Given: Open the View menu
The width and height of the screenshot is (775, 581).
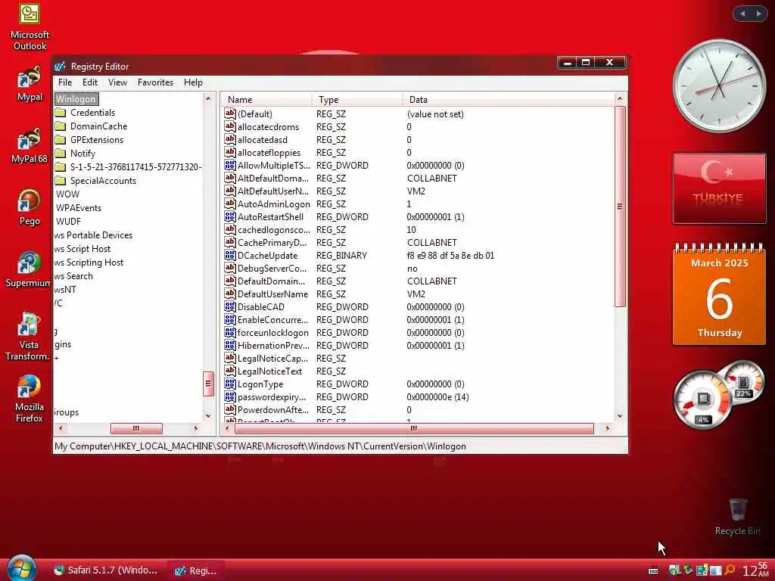Looking at the screenshot, I should [117, 82].
